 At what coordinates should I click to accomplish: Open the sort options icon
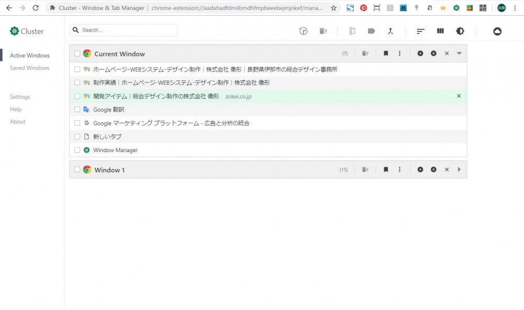pos(420,31)
